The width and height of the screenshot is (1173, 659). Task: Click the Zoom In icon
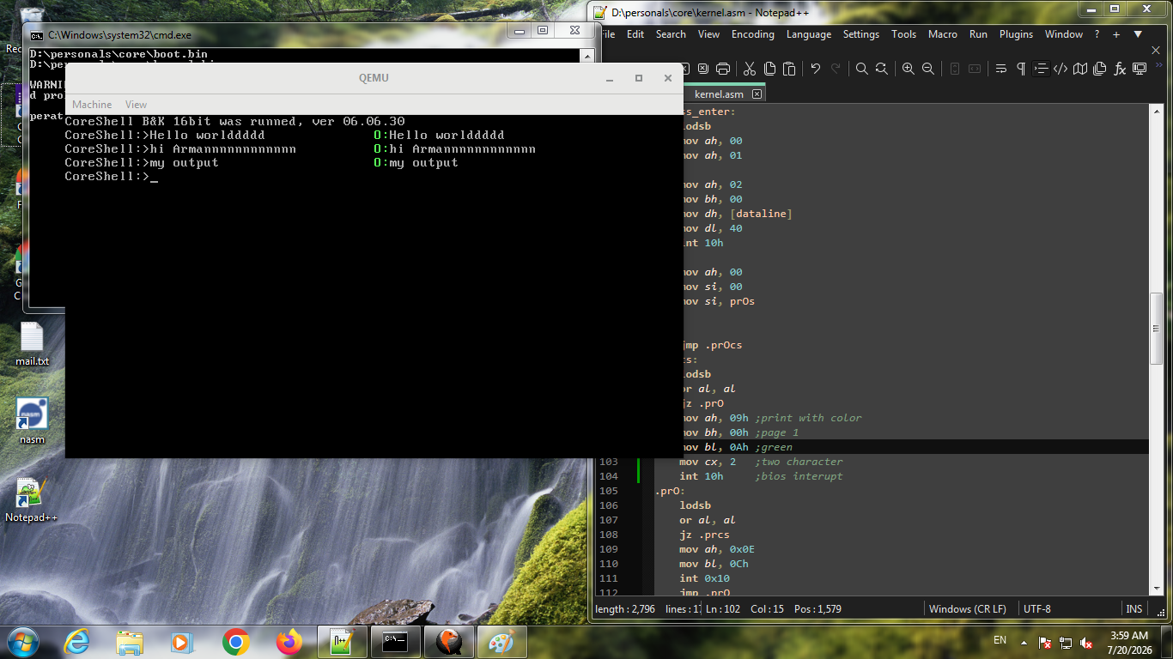(908, 69)
